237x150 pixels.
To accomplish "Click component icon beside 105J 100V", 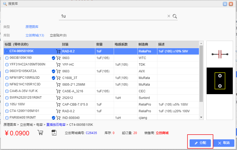I will pos(7,105).
